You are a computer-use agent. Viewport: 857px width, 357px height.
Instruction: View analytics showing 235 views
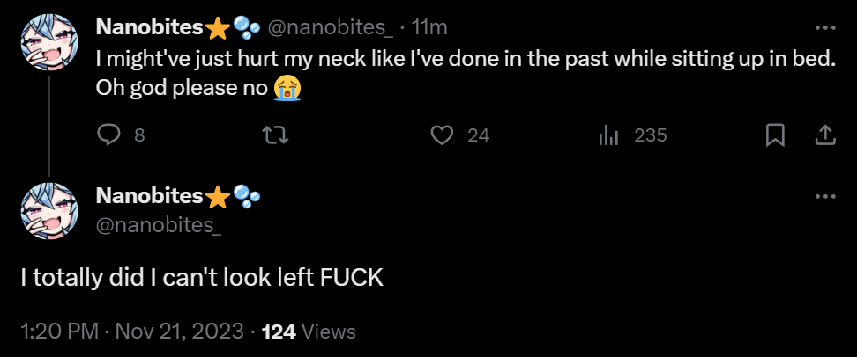(609, 135)
